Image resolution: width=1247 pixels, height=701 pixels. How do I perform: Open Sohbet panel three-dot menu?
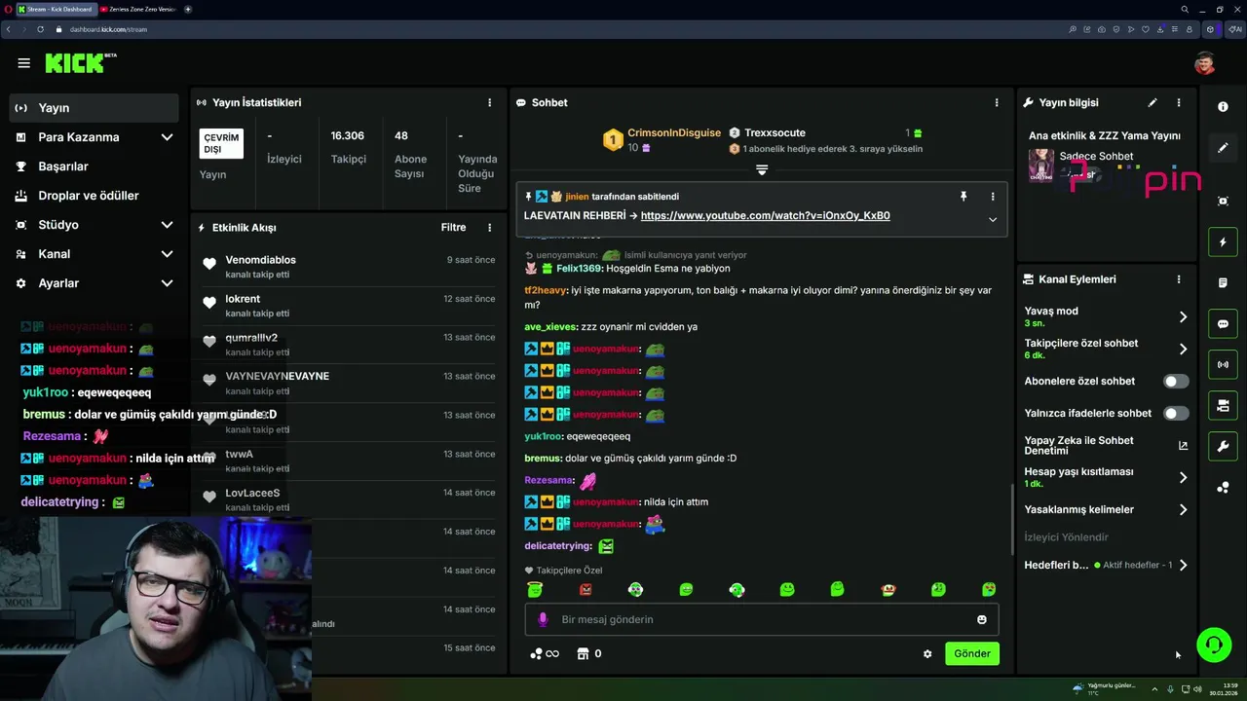click(x=996, y=102)
